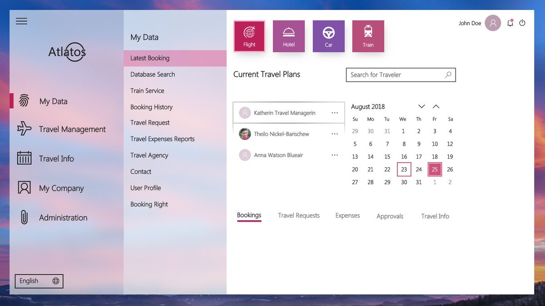Viewport: 545px width, 306px height.
Task: Click the Atlatos logo
Action: pyautogui.click(x=67, y=52)
